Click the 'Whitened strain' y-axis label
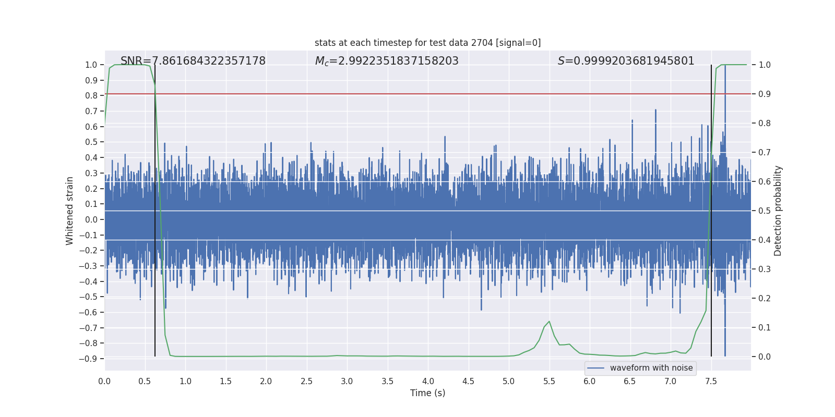 click(x=70, y=211)
